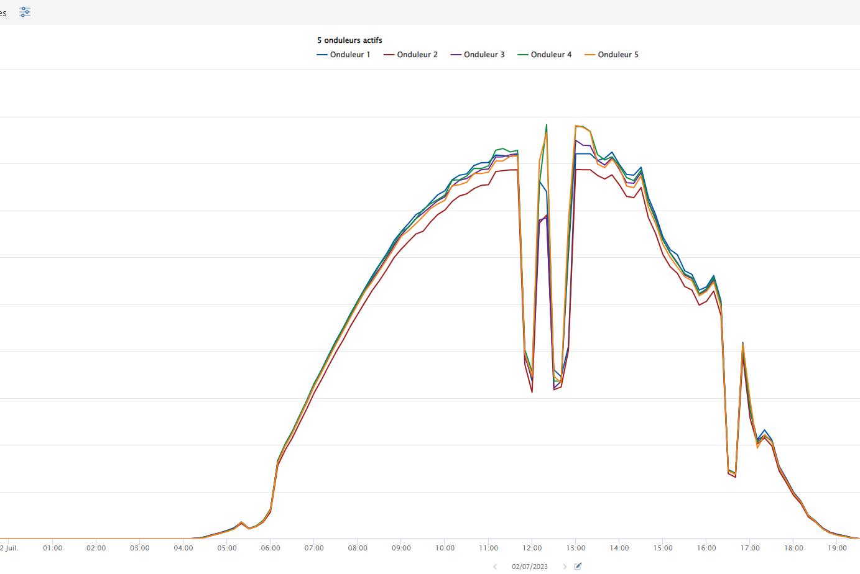Click the '5 onduleurs actifs' legend title
The width and height of the screenshot is (860, 574).
click(349, 40)
